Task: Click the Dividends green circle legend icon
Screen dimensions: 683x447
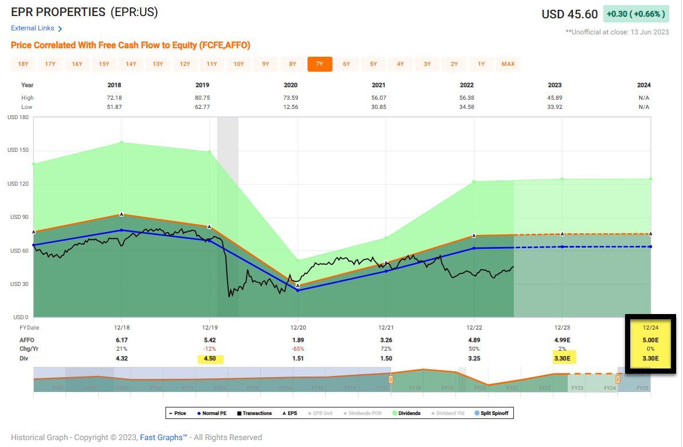Action: pyautogui.click(x=395, y=413)
